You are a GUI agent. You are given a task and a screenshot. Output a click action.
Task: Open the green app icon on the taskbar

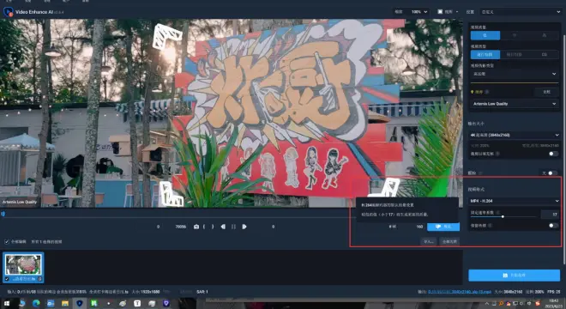(x=93, y=304)
